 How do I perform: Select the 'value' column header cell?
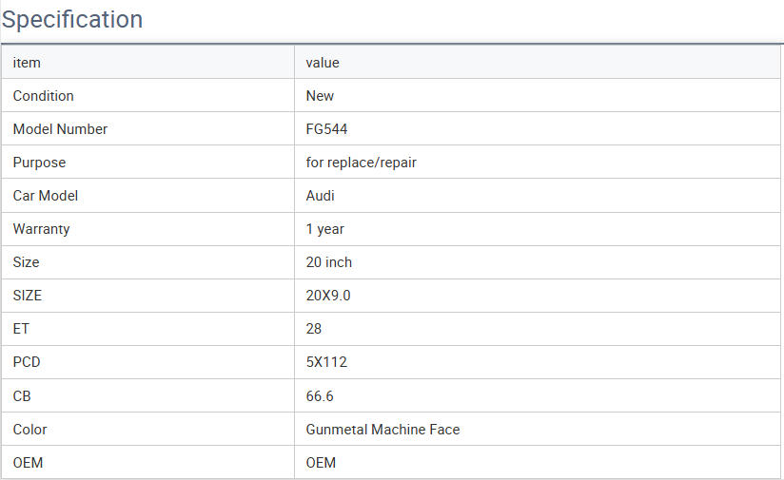tap(323, 63)
